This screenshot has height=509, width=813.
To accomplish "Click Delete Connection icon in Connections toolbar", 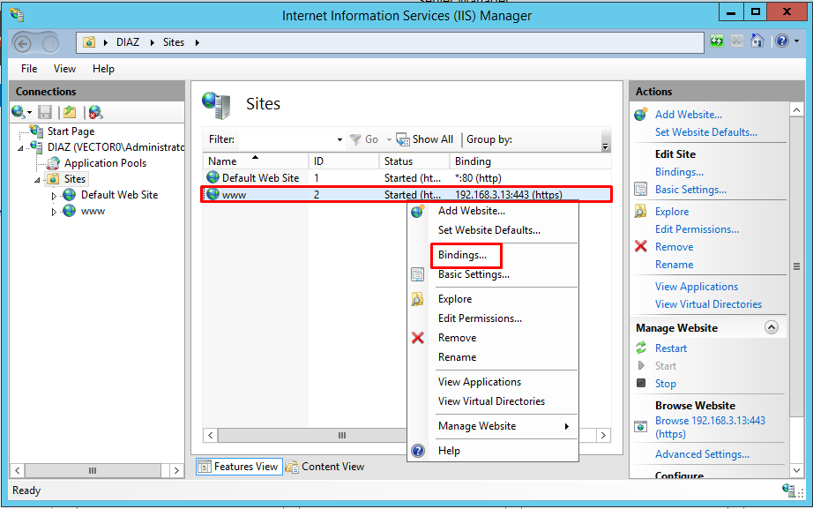I will point(95,112).
